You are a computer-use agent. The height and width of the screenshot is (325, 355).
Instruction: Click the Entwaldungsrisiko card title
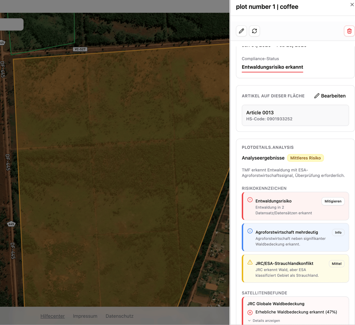[273, 201]
